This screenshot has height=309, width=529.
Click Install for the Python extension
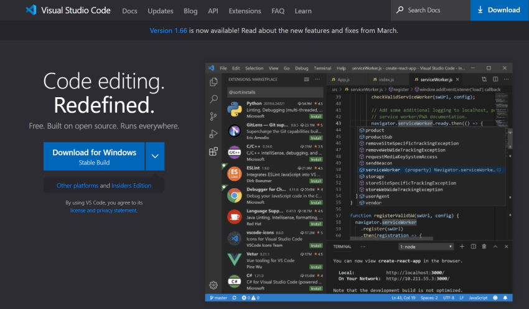(x=316, y=116)
